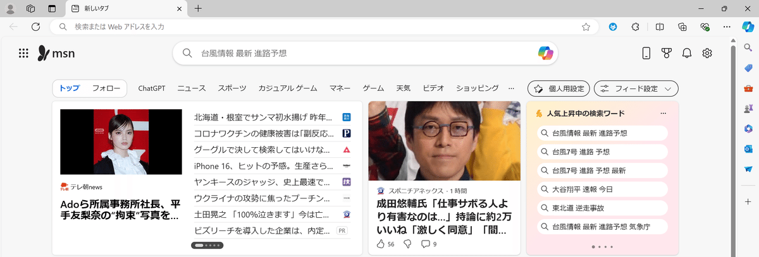
Task: Open comments on the 成田悠輔氏 article
Action: click(x=429, y=244)
